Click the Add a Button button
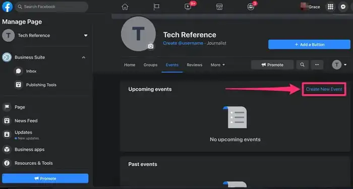The width and height of the screenshot is (353, 189). pyautogui.click(x=309, y=44)
